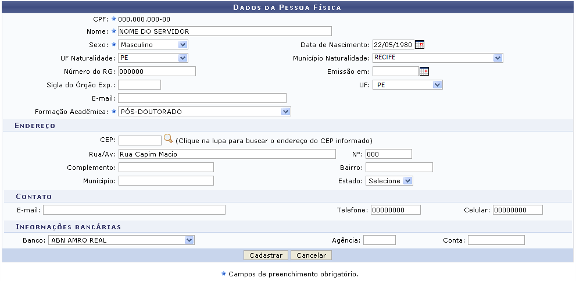The image size is (576, 281).
Task: Click the Cancelar button
Action: 311,255
